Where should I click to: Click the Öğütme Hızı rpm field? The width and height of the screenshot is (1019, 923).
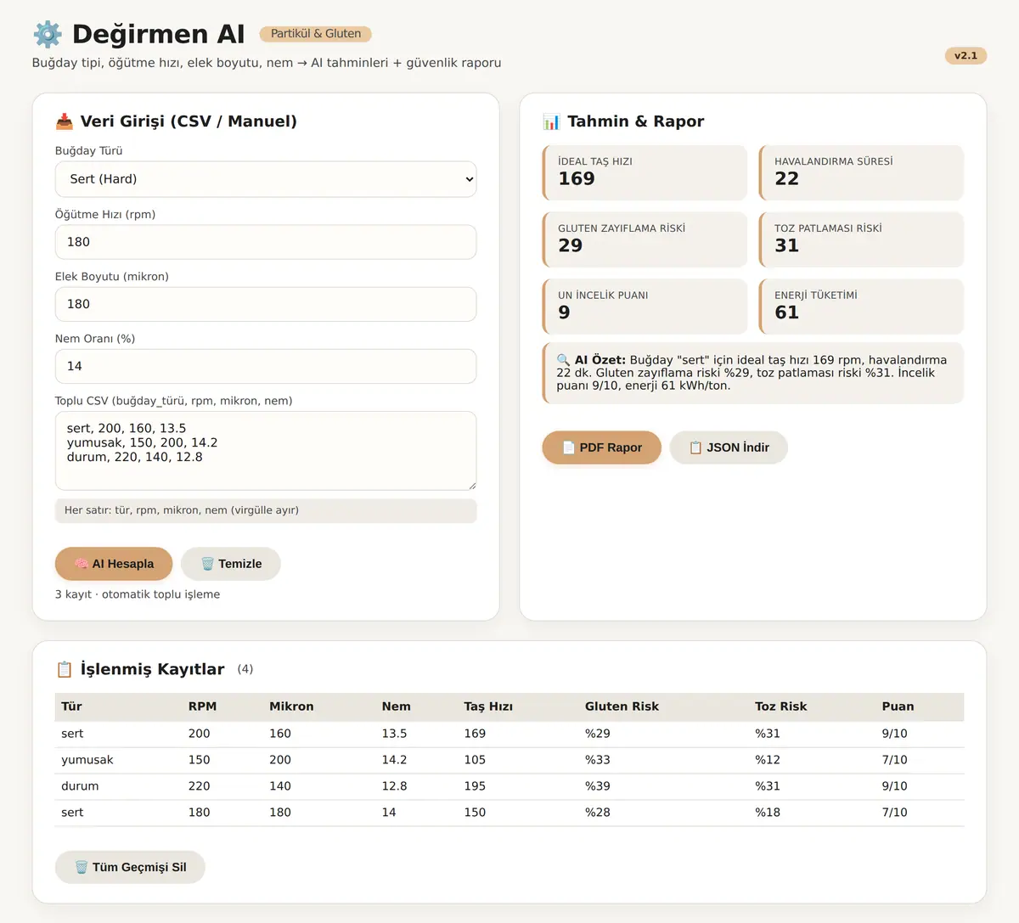tap(266, 242)
